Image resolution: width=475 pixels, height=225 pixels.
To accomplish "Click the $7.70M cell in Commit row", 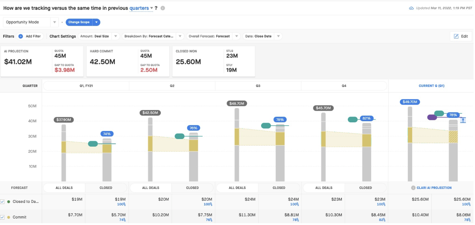I will 75,215.
